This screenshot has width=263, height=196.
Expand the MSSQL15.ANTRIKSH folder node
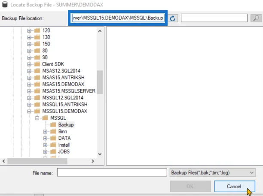click(29, 105)
